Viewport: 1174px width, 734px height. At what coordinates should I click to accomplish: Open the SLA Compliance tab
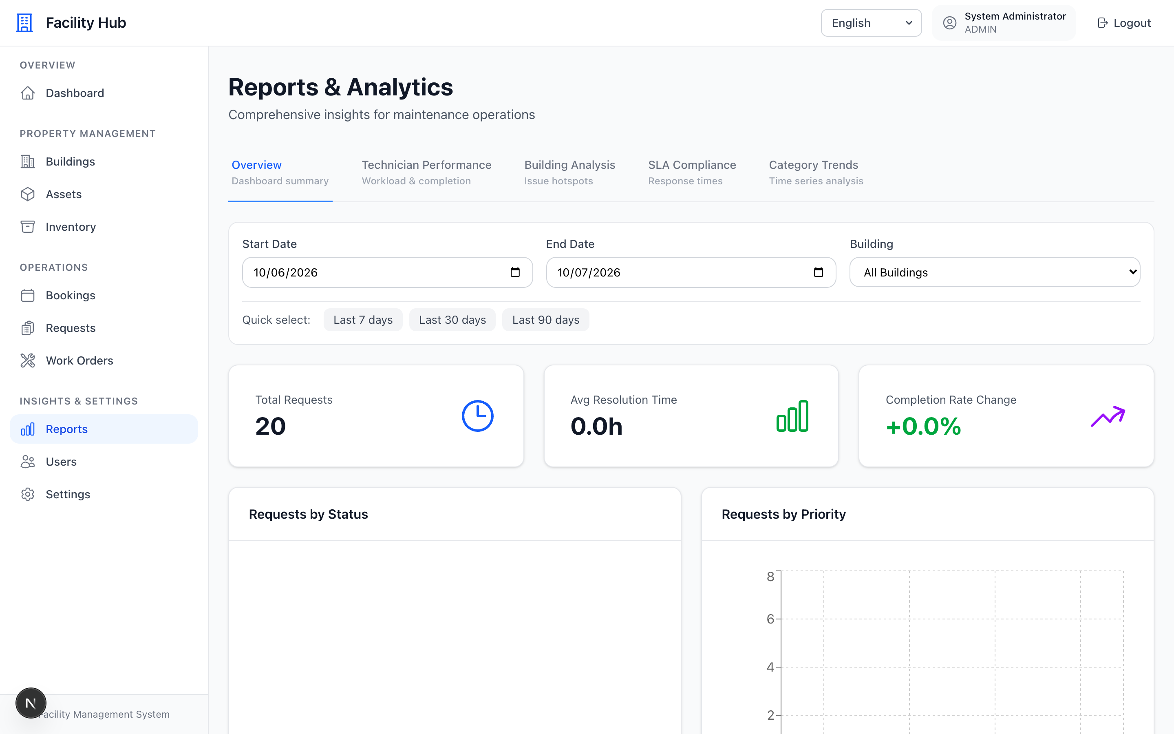coord(692,172)
